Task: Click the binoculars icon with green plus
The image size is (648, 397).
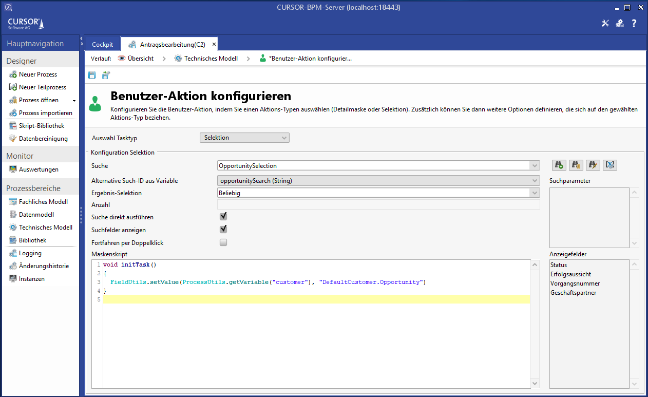Action: pyautogui.click(x=559, y=165)
